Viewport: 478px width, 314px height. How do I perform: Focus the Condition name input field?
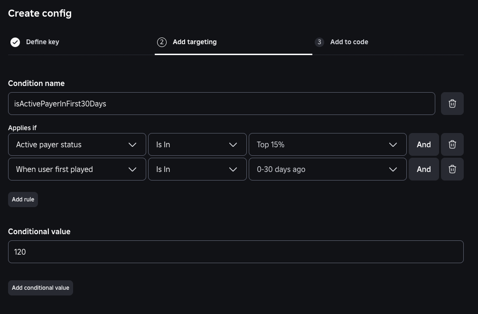222,104
